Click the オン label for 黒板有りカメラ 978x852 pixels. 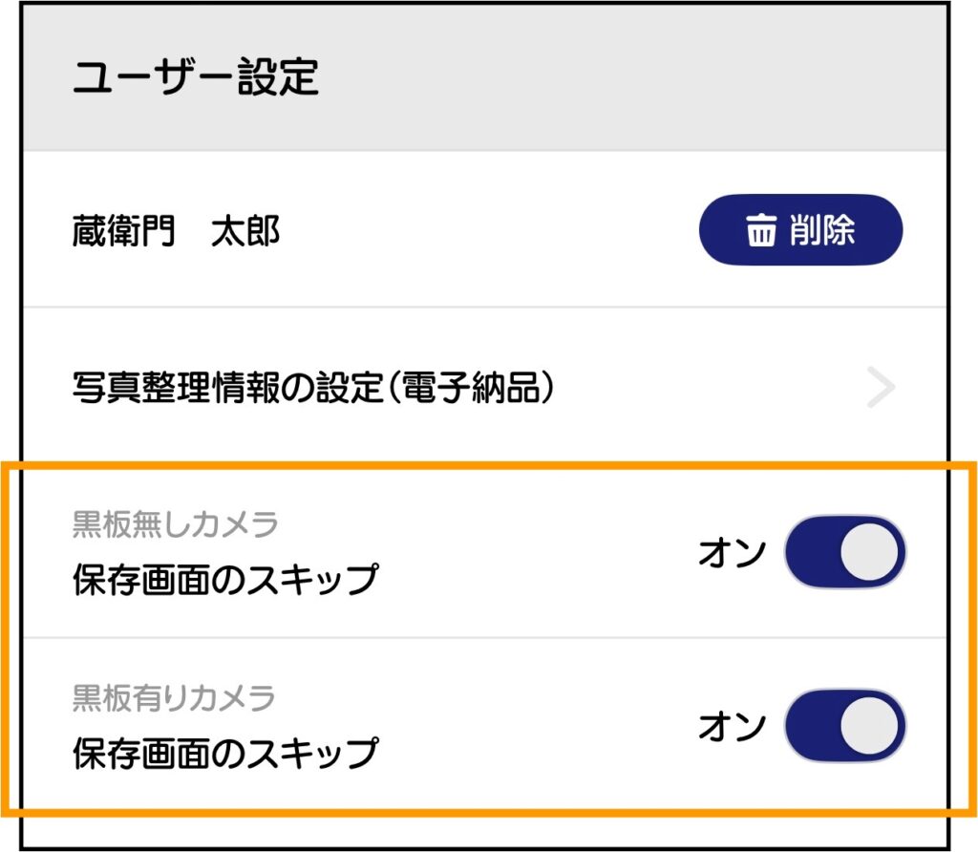click(732, 728)
